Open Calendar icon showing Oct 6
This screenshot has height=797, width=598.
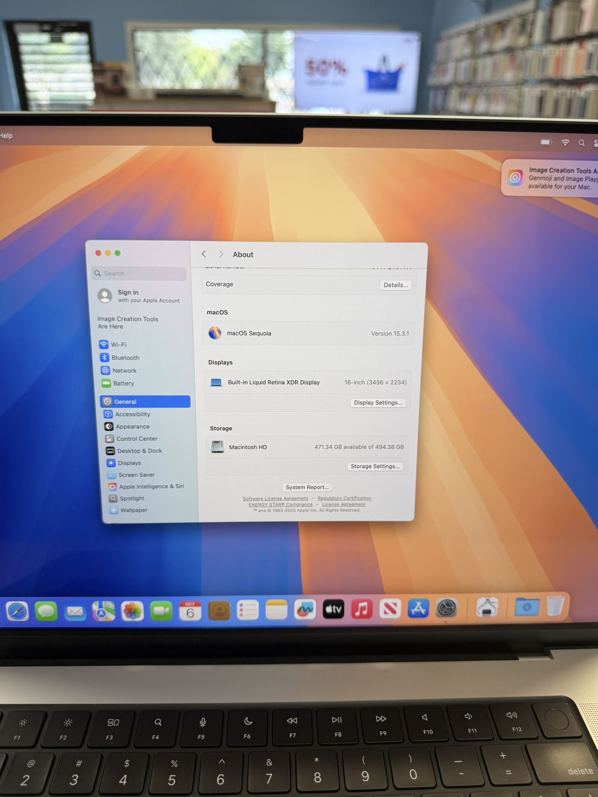190,611
